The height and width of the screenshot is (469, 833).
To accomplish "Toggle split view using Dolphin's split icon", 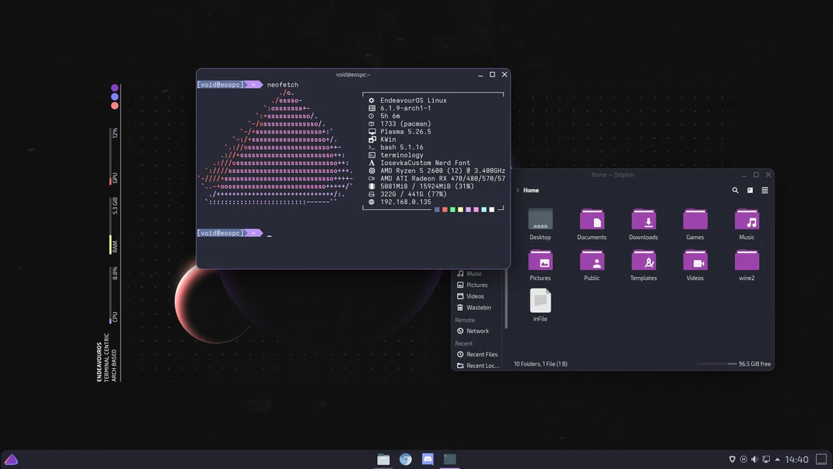I will click(749, 190).
